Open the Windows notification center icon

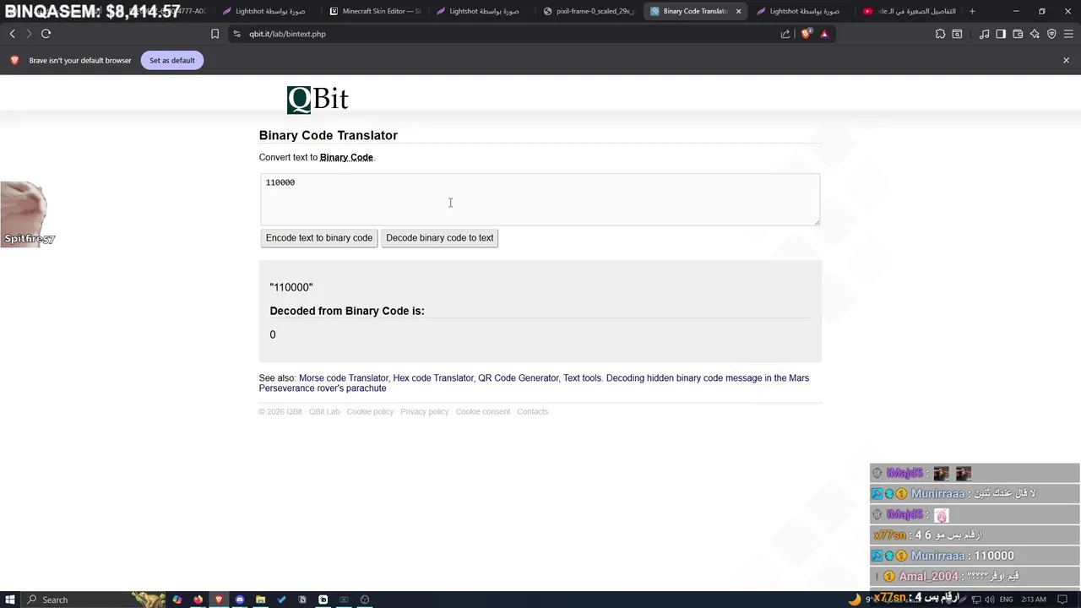[1062, 600]
